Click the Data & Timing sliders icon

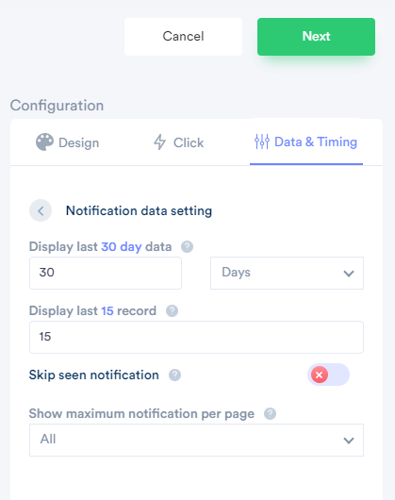click(262, 142)
